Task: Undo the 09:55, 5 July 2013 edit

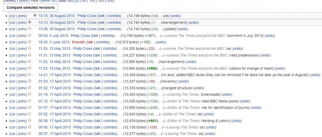Action: (x=270, y=36)
